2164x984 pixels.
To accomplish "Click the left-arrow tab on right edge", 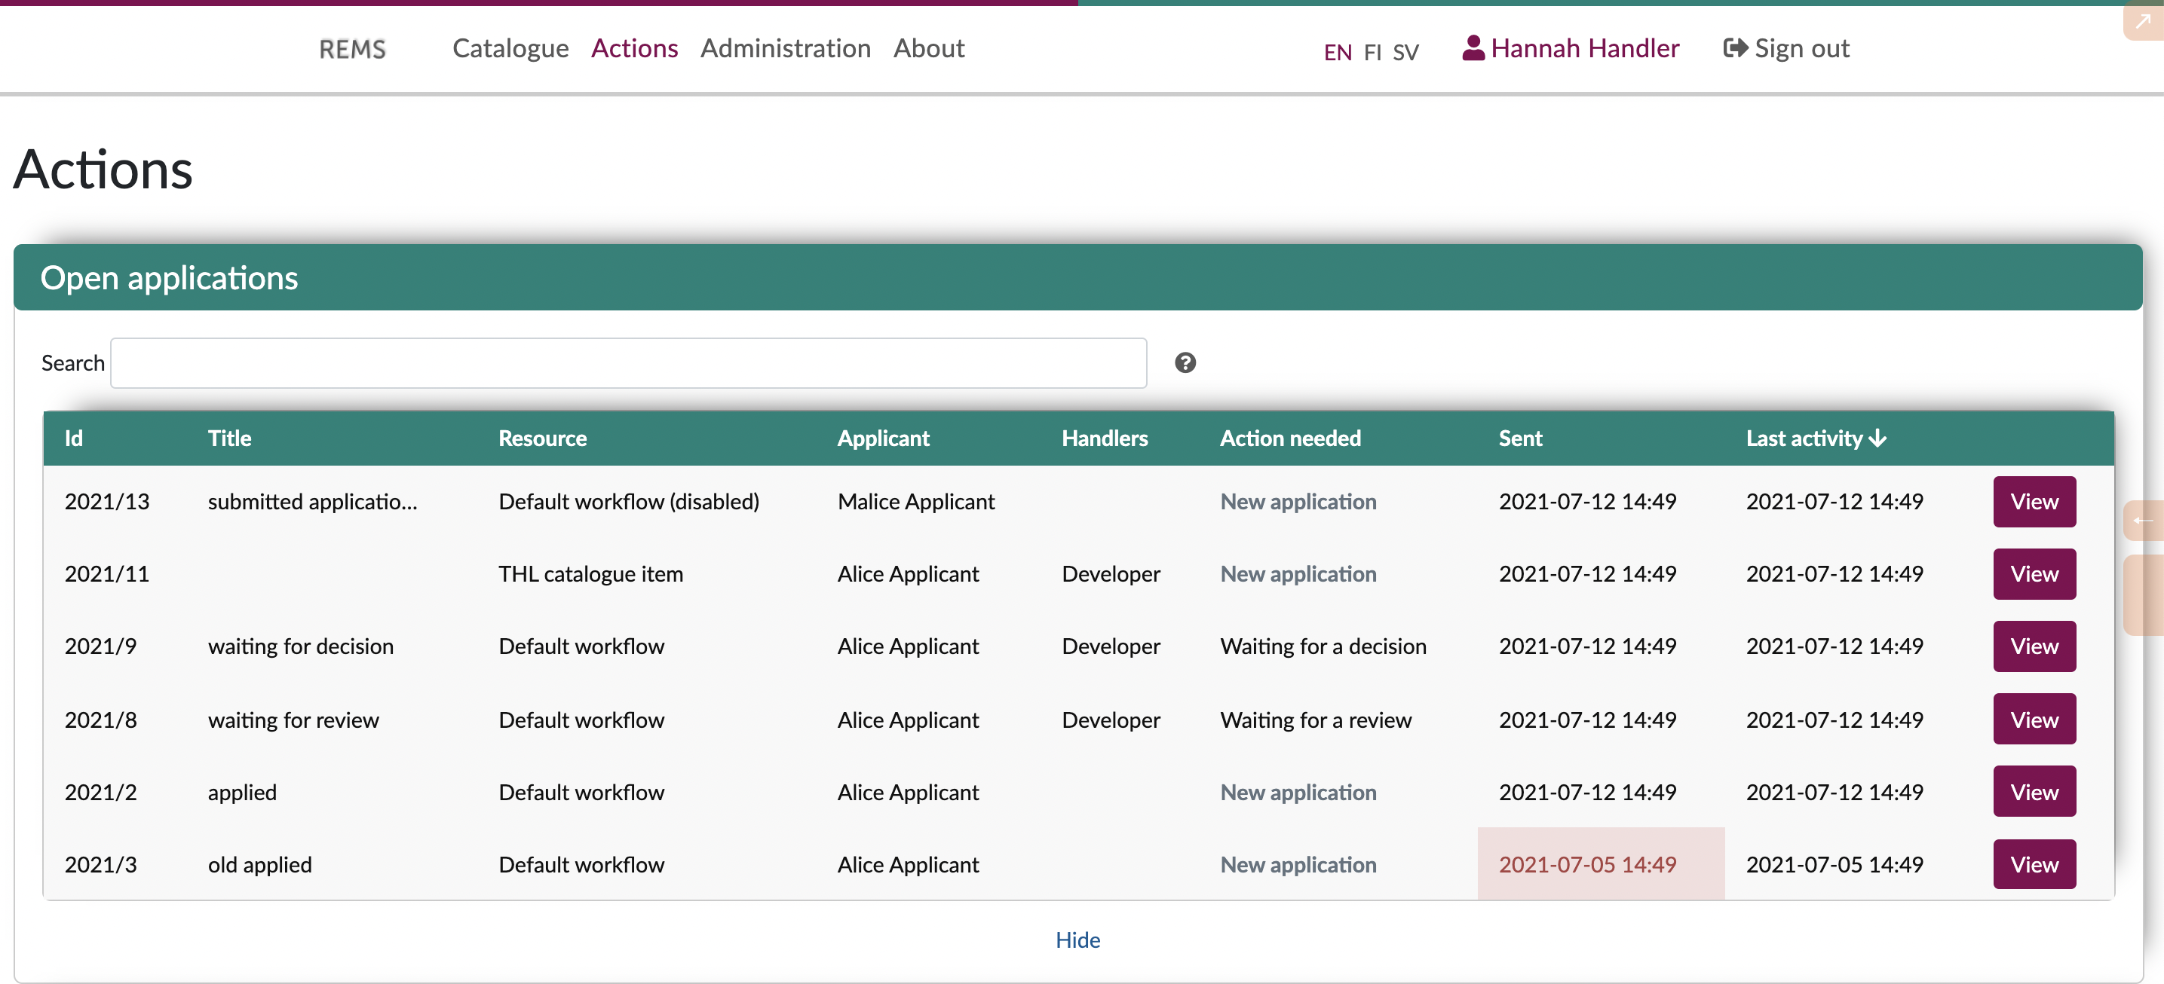I will click(2143, 521).
